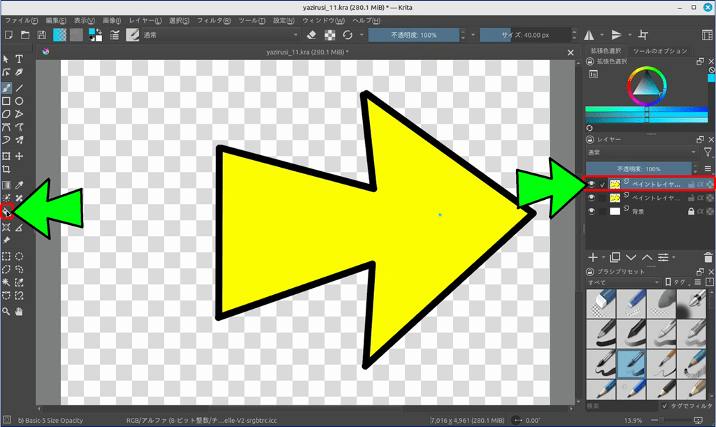Hide the 背景 layer with eye icon

pos(592,211)
